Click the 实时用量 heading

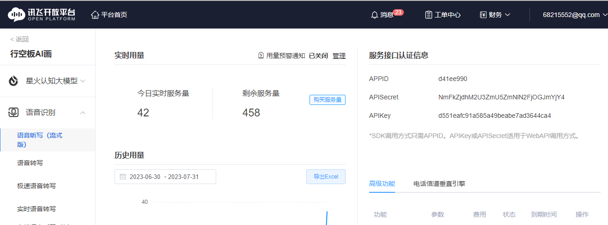click(129, 56)
